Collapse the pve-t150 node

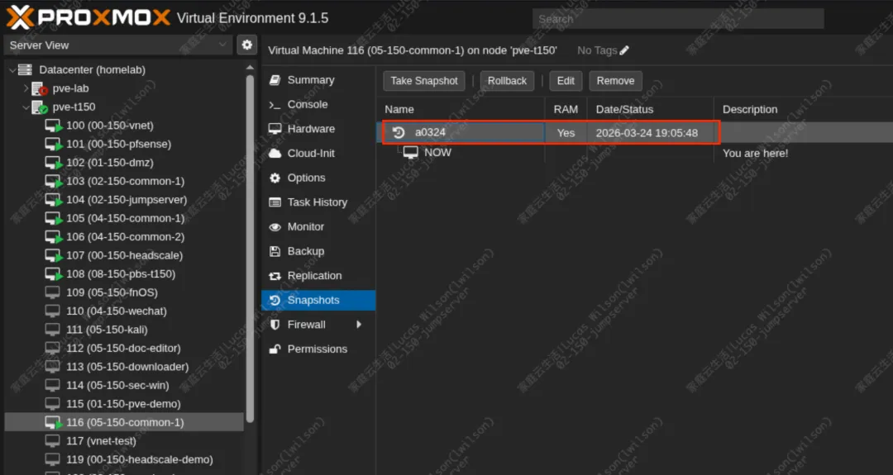pos(26,107)
